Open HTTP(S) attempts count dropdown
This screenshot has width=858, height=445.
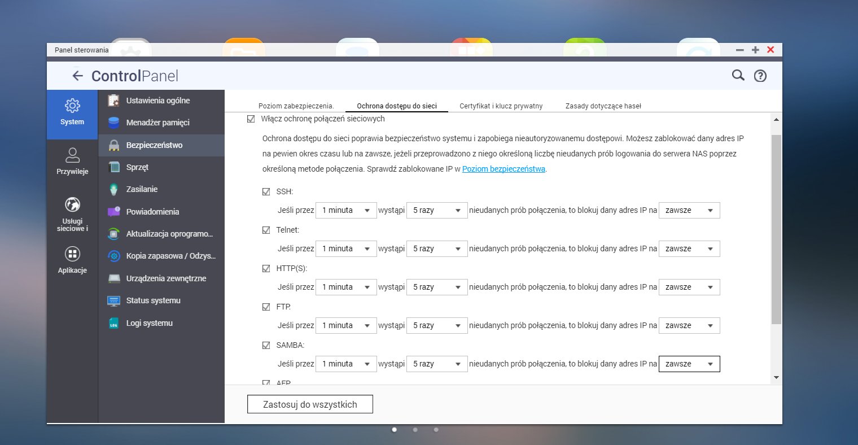point(437,287)
